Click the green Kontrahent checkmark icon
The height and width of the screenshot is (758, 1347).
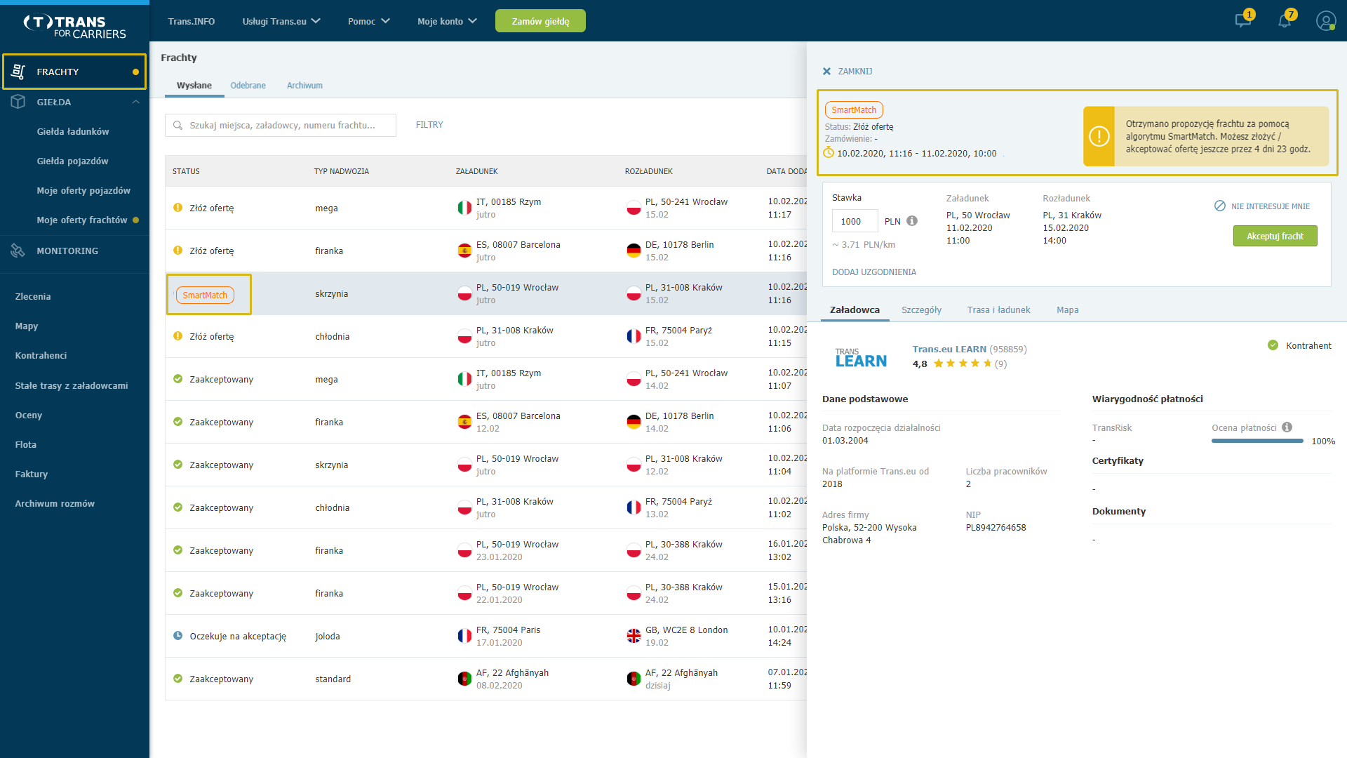(1273, 345)
